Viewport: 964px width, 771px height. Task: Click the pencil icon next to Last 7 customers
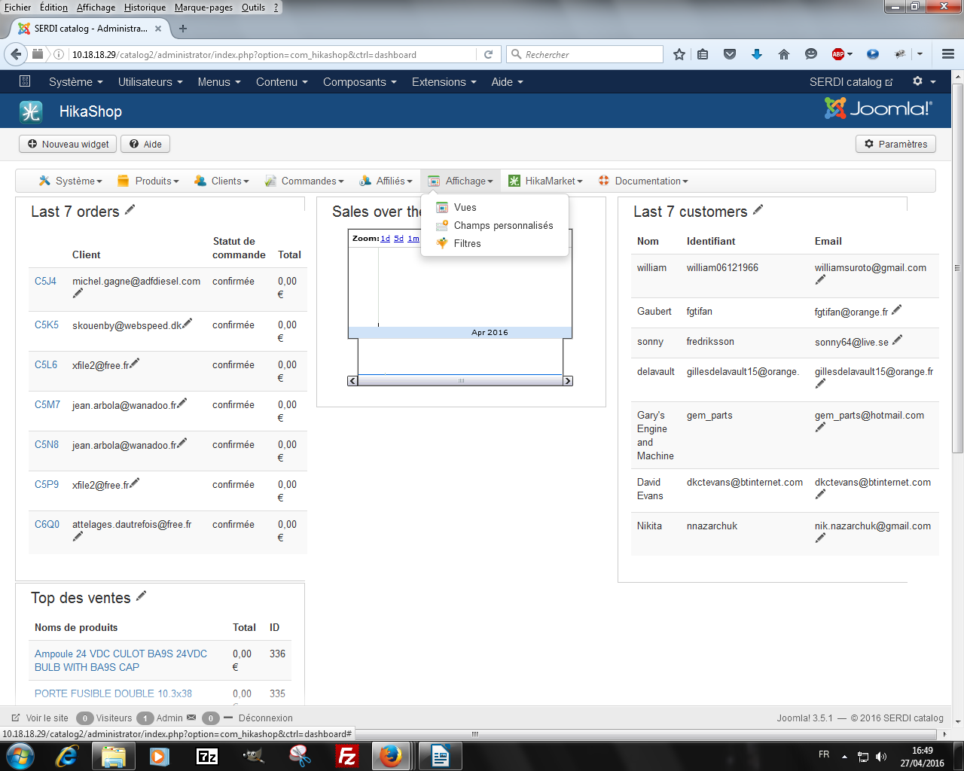click(758, 210)
